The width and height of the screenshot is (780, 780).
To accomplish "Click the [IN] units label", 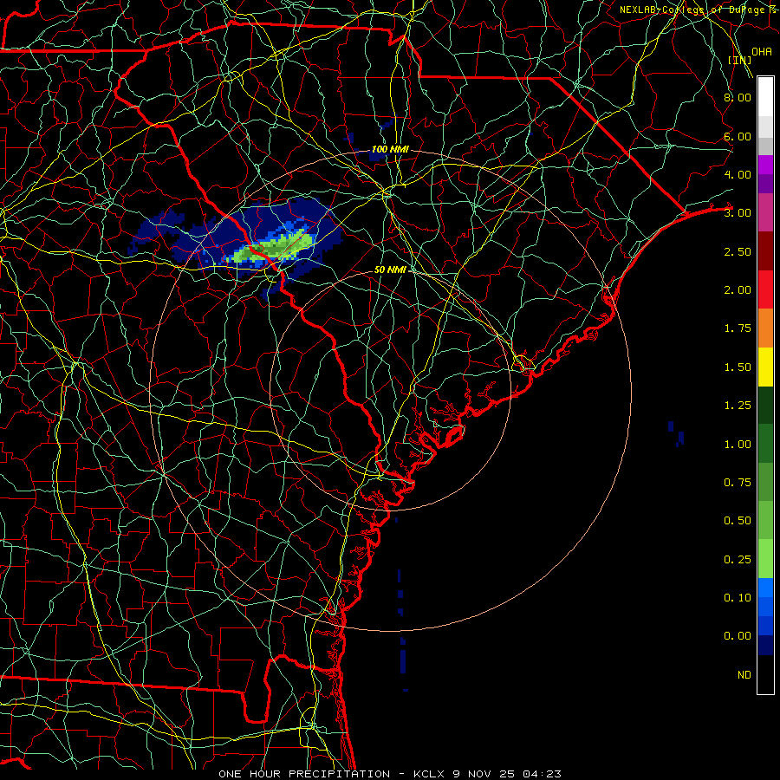I will [x=740, y=60].
